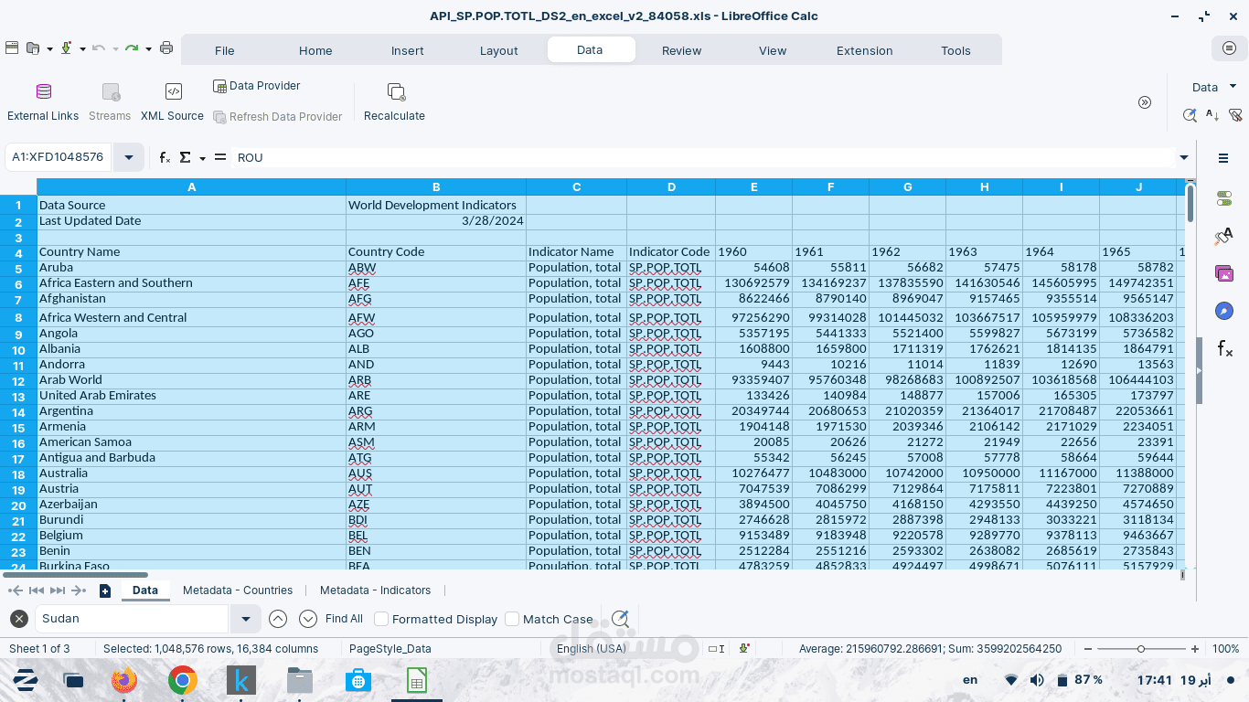Click the digital signature status icon
The width and height of the screenshot is (1249, 702).
click(x=745, y=649)
